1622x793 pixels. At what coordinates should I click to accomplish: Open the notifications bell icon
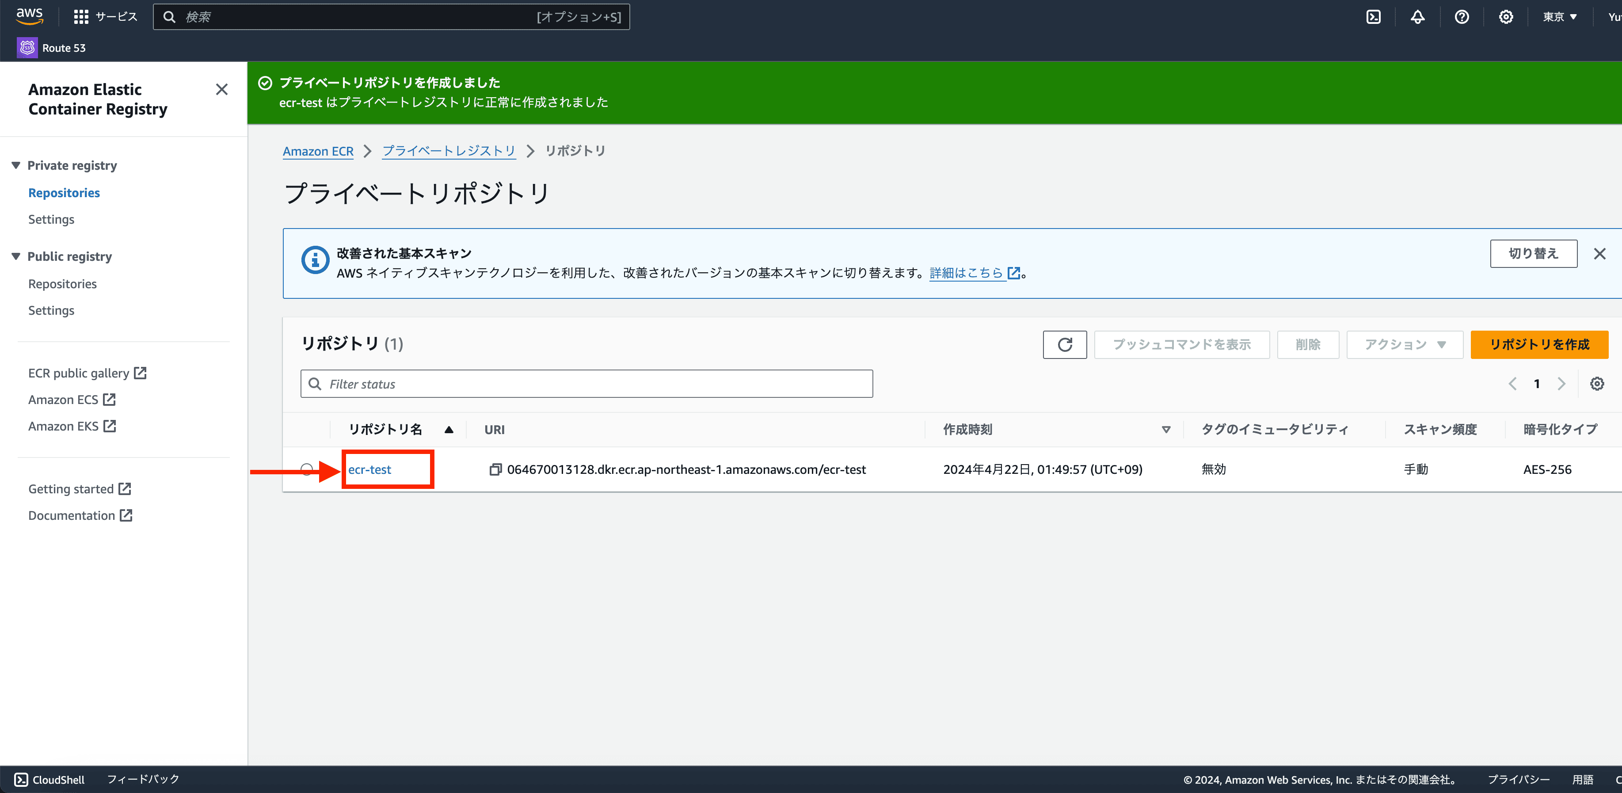pyautogui.click(x=1417, y=17)
